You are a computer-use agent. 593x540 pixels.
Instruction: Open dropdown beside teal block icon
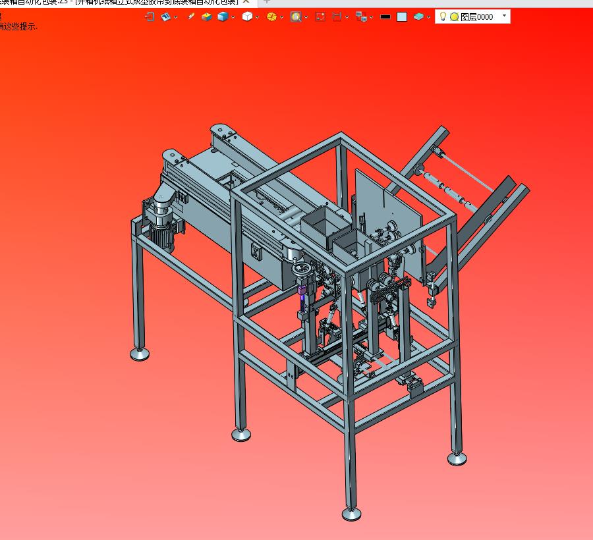tap(428, 17)
